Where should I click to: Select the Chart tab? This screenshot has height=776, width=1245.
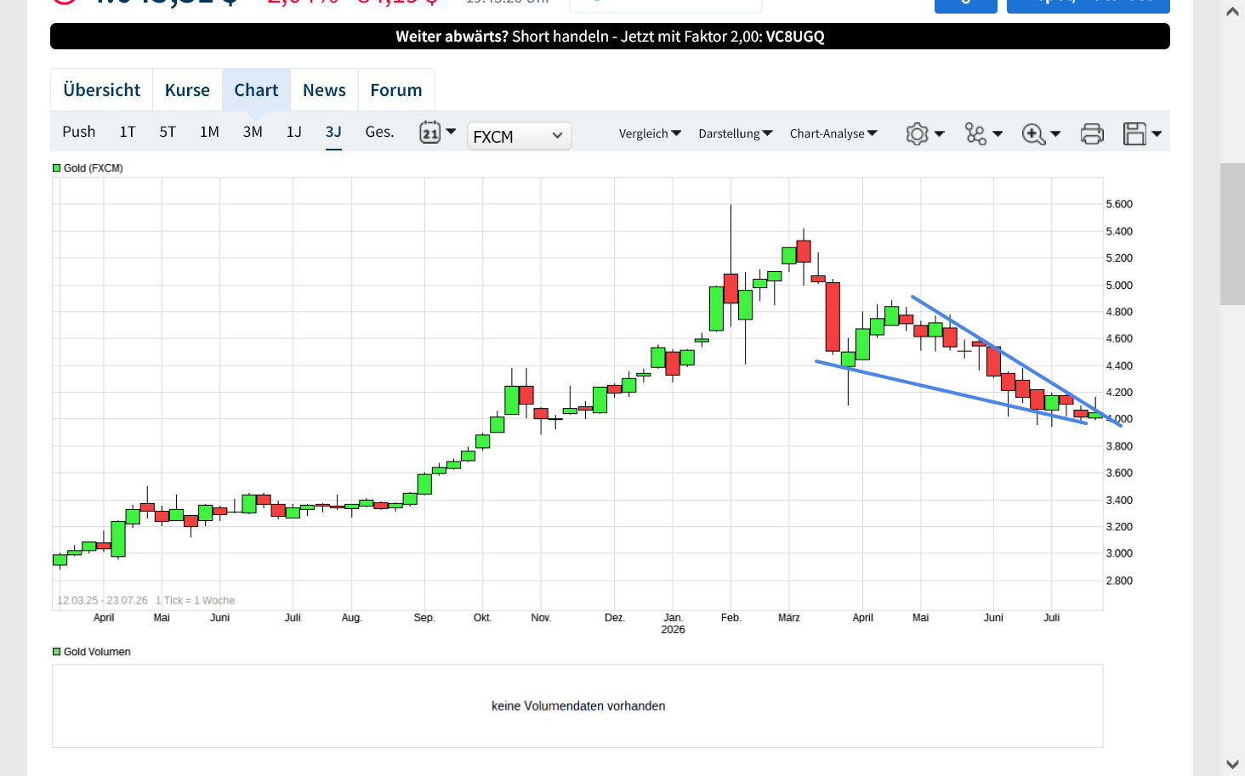[256, 90]
